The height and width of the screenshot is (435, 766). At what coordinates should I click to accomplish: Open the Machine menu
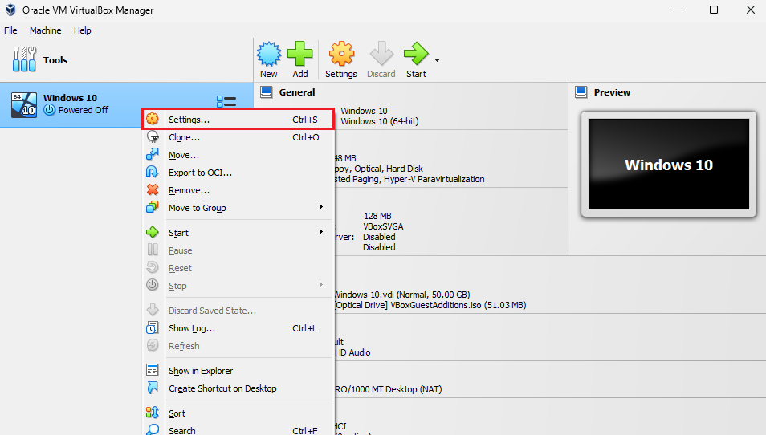pos(46,30)
